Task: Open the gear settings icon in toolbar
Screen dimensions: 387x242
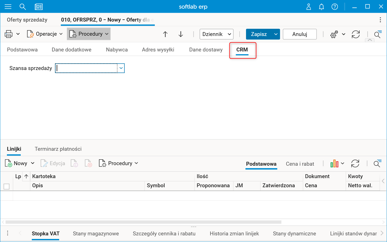Action: coord(334,34)
